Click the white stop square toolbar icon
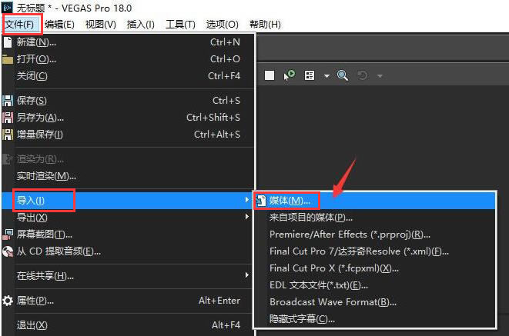509x336 pixels. point(270,75)
